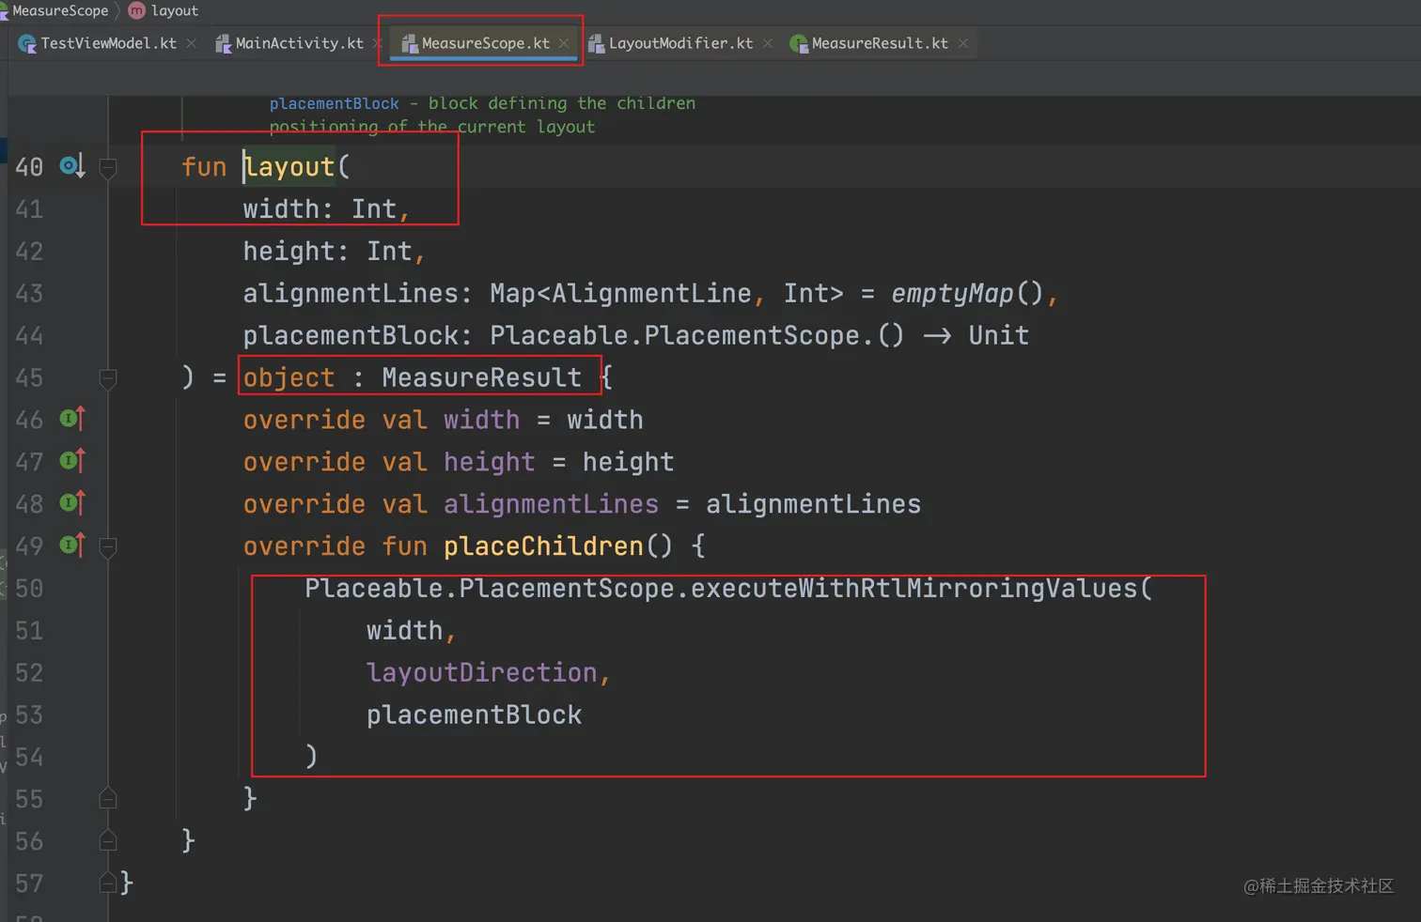Click AlignmentLine type on line 43
1421x922 pixels.
651,294
